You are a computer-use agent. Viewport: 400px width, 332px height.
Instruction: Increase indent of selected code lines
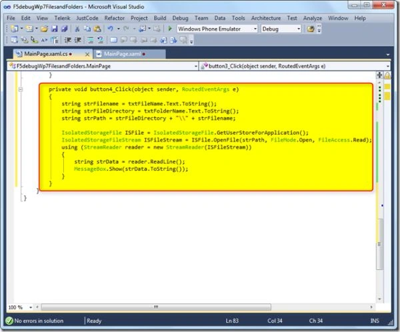(x=77, y=40)
